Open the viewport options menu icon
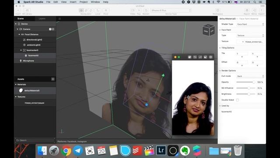The image size is (280, 158). tap(59, 18)
